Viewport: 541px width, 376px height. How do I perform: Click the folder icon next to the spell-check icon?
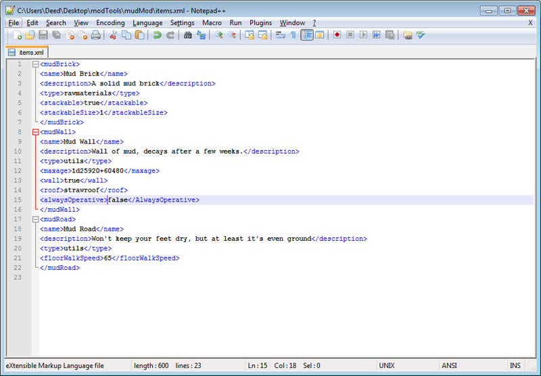click(408, 35)
